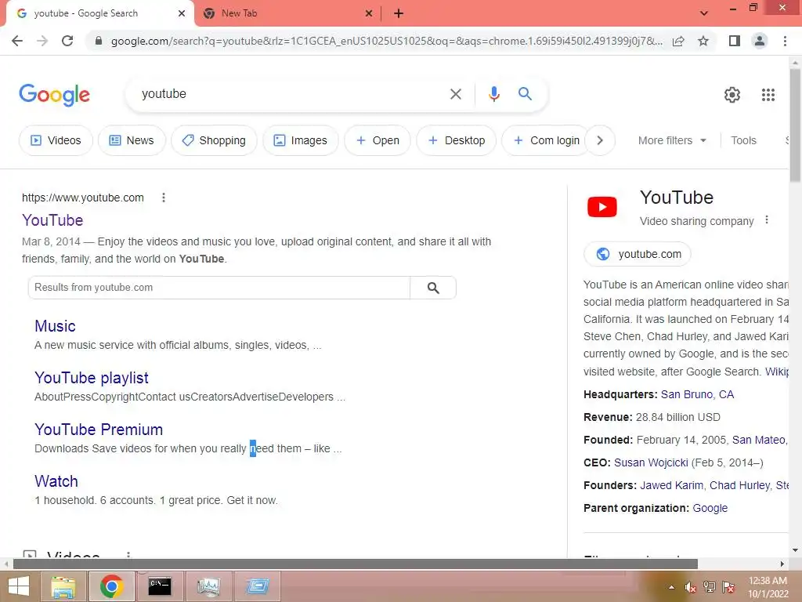The height and width of the screenshot is (602, 802).
Task: Click the horizontal scrollbar right arrow
Action: (782, 564)
